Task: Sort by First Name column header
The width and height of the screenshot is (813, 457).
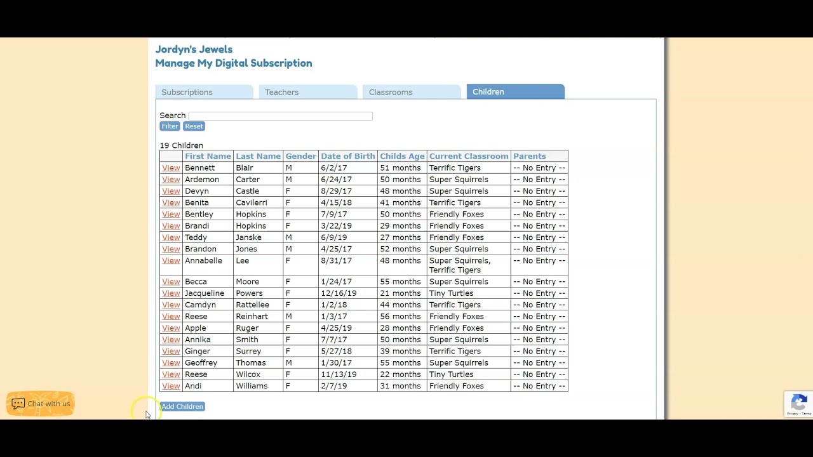Action: (x=208, y=156)
